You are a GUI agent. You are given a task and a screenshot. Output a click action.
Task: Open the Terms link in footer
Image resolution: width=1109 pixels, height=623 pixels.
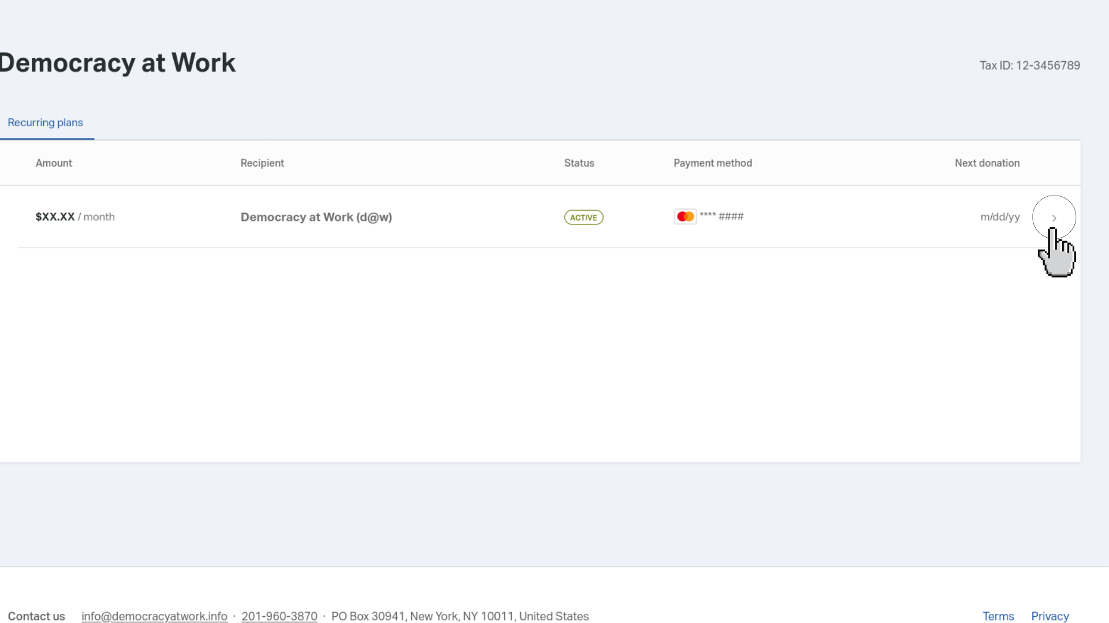[998, 616]
